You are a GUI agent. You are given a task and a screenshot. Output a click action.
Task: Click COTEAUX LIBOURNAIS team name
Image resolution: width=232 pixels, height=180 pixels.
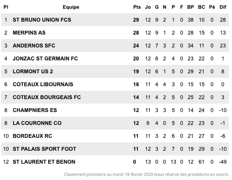tap(43, 84)
